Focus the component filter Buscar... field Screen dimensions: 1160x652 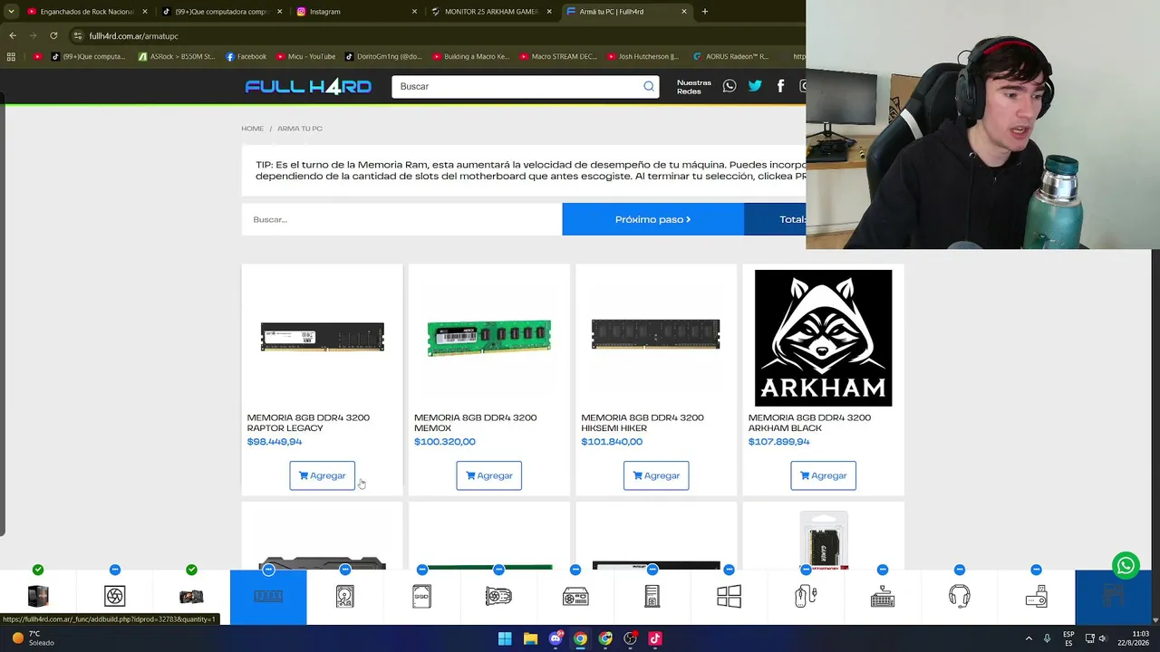tap(401, 219)
